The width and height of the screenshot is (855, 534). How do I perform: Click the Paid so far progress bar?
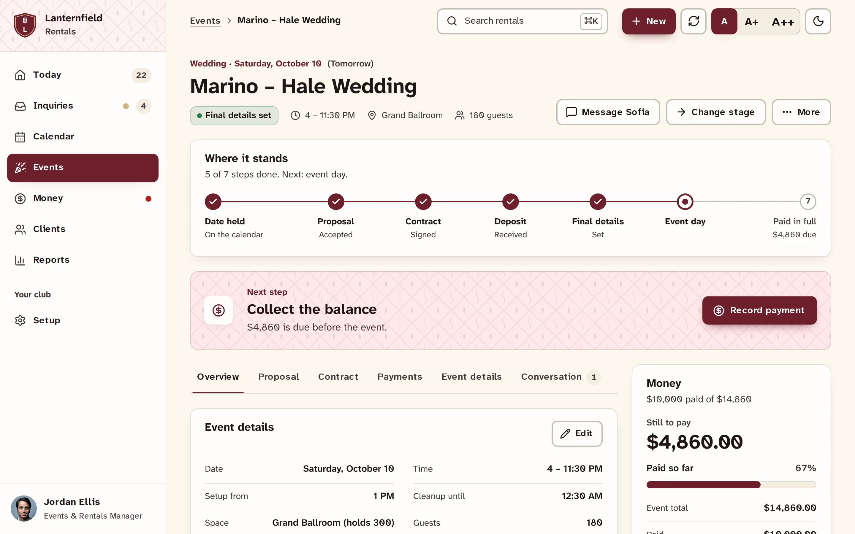pyautogui.click(x=731, y=484)
